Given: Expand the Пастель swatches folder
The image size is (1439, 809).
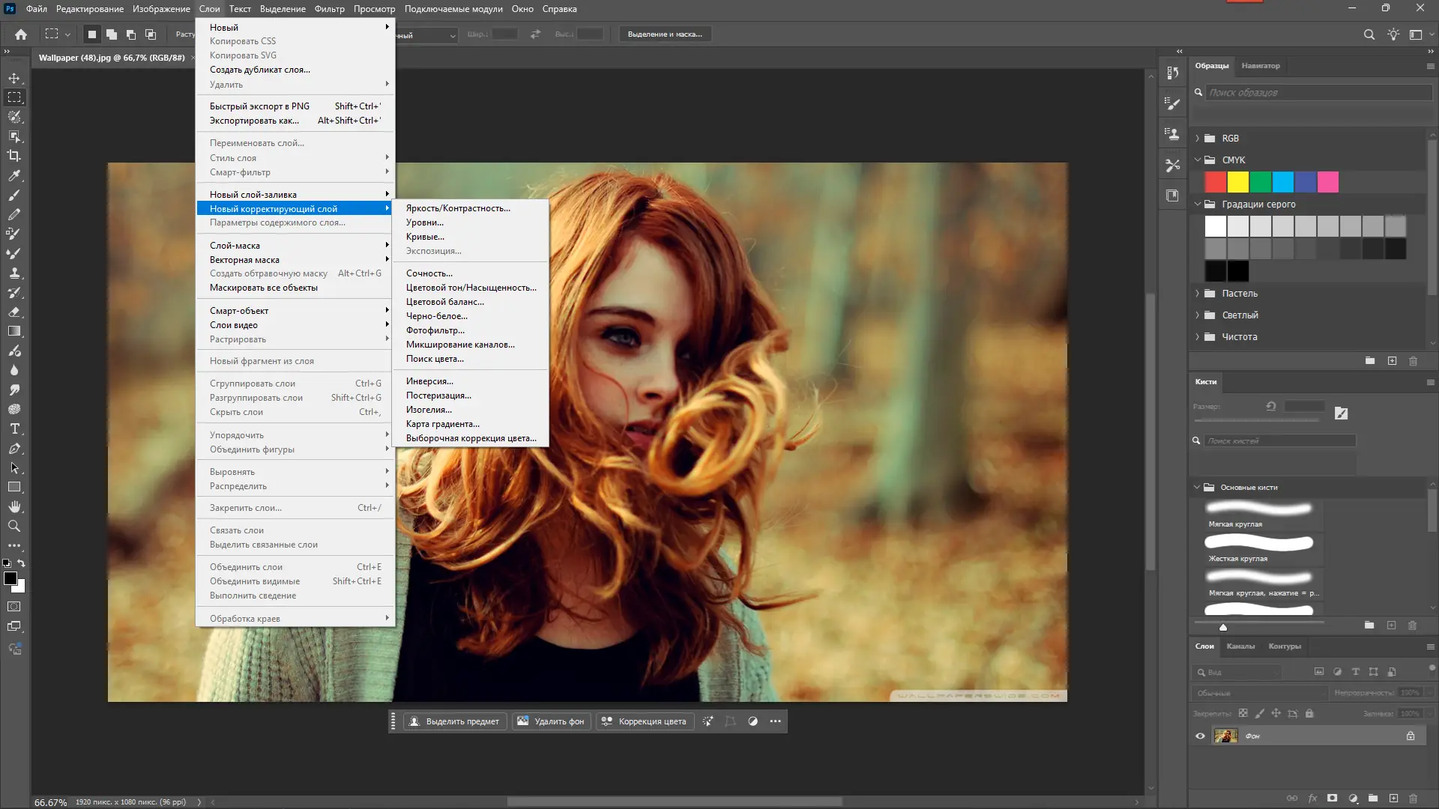Looking at the screenshot, I should pos(1197,294).
